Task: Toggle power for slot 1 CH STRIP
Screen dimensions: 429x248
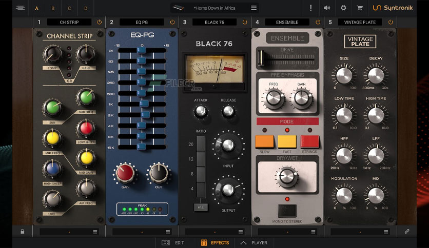Action: click(x=99, y=22)
